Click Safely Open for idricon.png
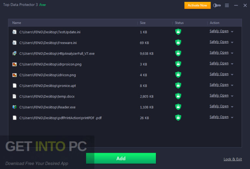 [219, 74]
